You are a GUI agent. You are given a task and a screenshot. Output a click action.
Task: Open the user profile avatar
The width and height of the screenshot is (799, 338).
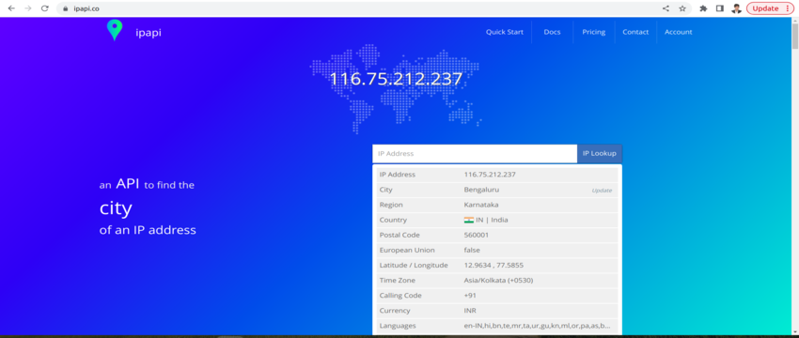(736, 8)
